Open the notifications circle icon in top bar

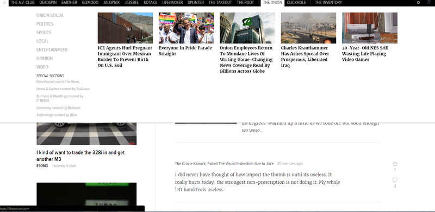[418, 3]
